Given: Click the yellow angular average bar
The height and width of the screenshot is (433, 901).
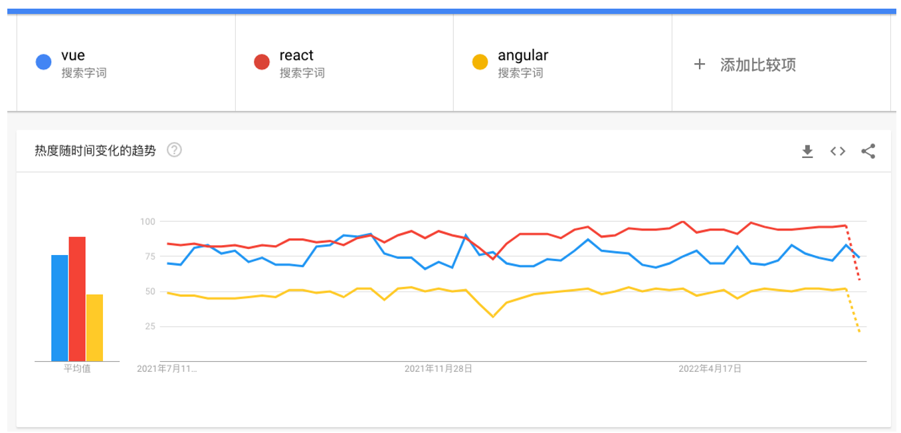Looking at the screenshot, I should click(x=94, y=328).
